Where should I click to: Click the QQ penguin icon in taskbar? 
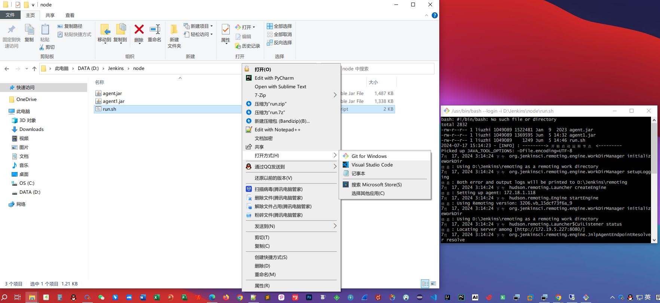tap(73, 297)
